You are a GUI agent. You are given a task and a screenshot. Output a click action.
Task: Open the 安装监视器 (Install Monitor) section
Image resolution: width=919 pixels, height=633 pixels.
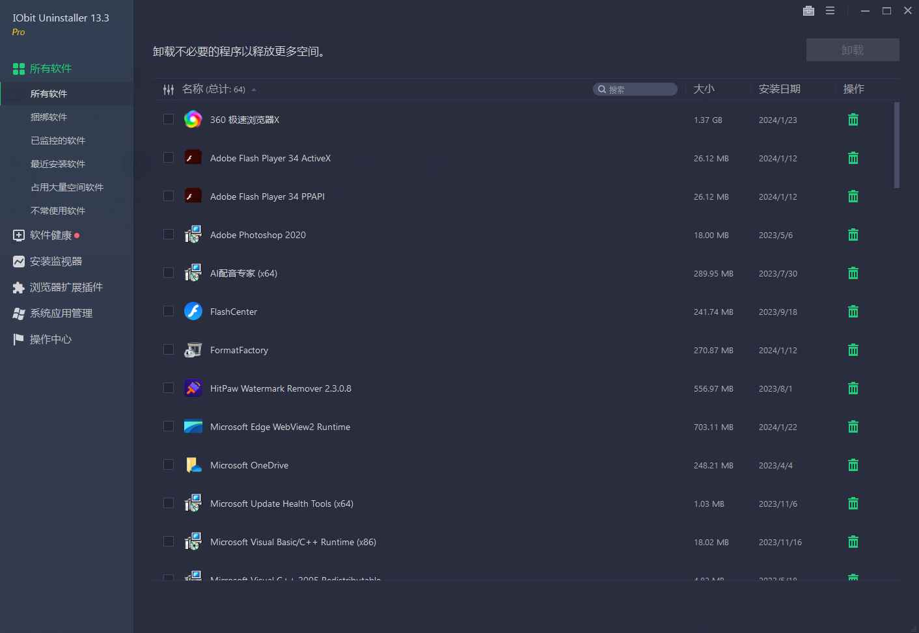[x=56, y=261]
